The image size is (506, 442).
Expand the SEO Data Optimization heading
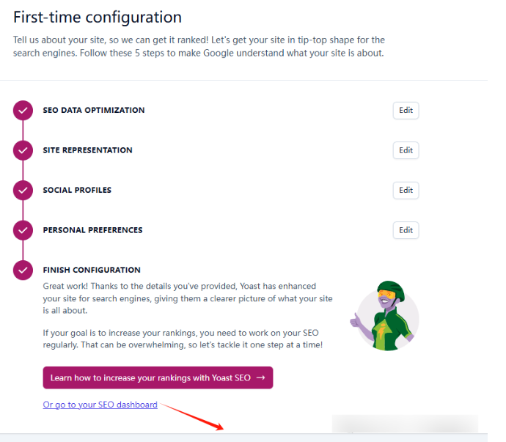tap(94, 111)
